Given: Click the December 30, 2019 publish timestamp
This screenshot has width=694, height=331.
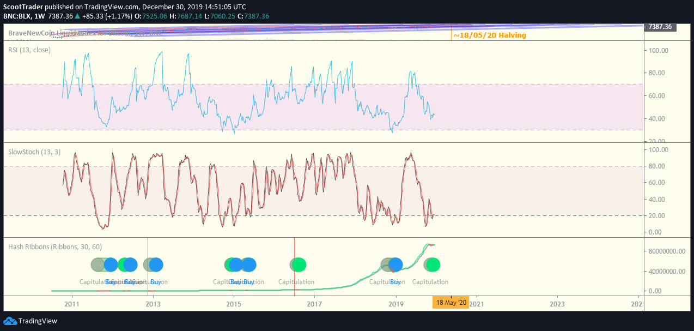Looking at the screenshot, I should [194, 7].
